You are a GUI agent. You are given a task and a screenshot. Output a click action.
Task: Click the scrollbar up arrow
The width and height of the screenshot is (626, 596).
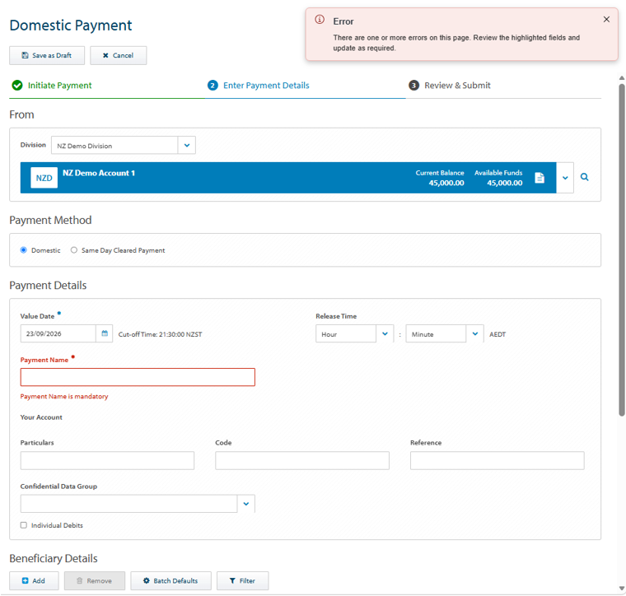[x=622, y=77]
